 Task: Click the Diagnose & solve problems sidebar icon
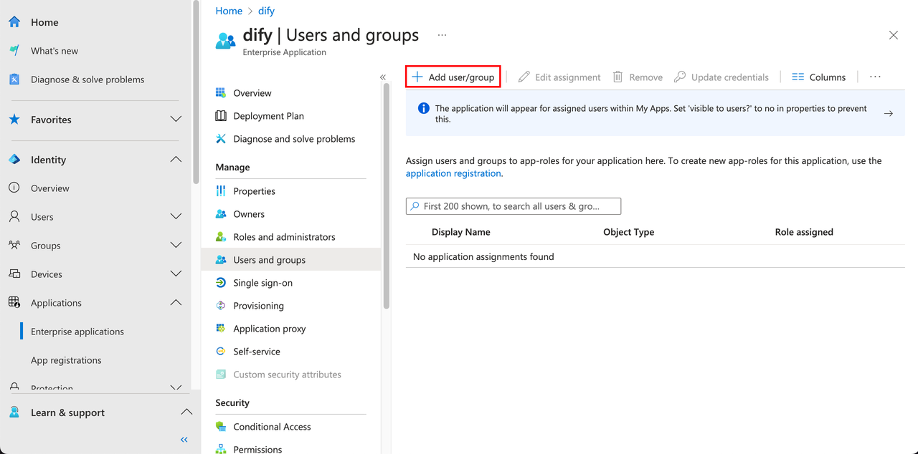[x=14, y=79]
